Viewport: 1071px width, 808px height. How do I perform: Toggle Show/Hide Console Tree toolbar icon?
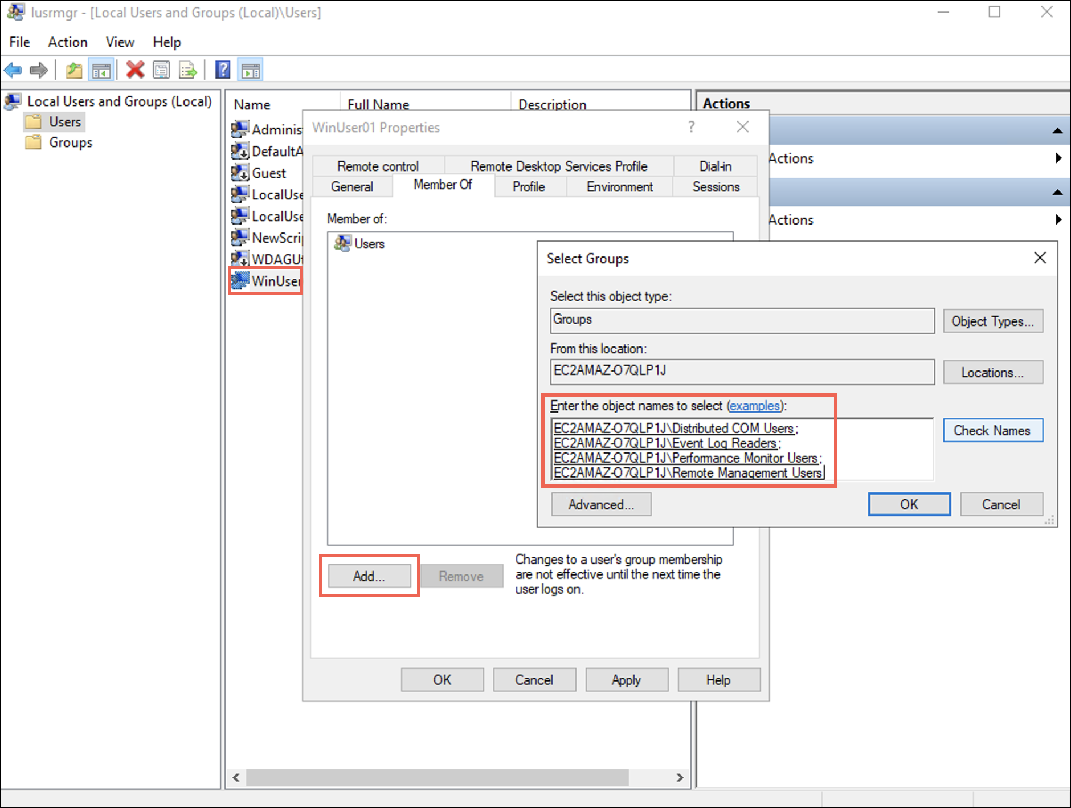[x=101, y=71]
